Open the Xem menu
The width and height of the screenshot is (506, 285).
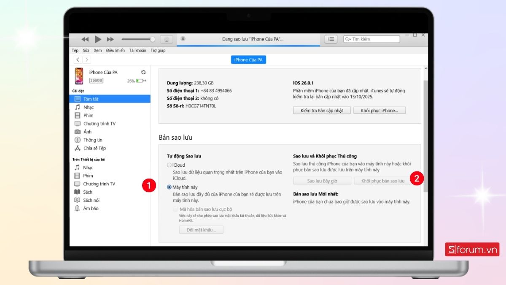[98, 50]
